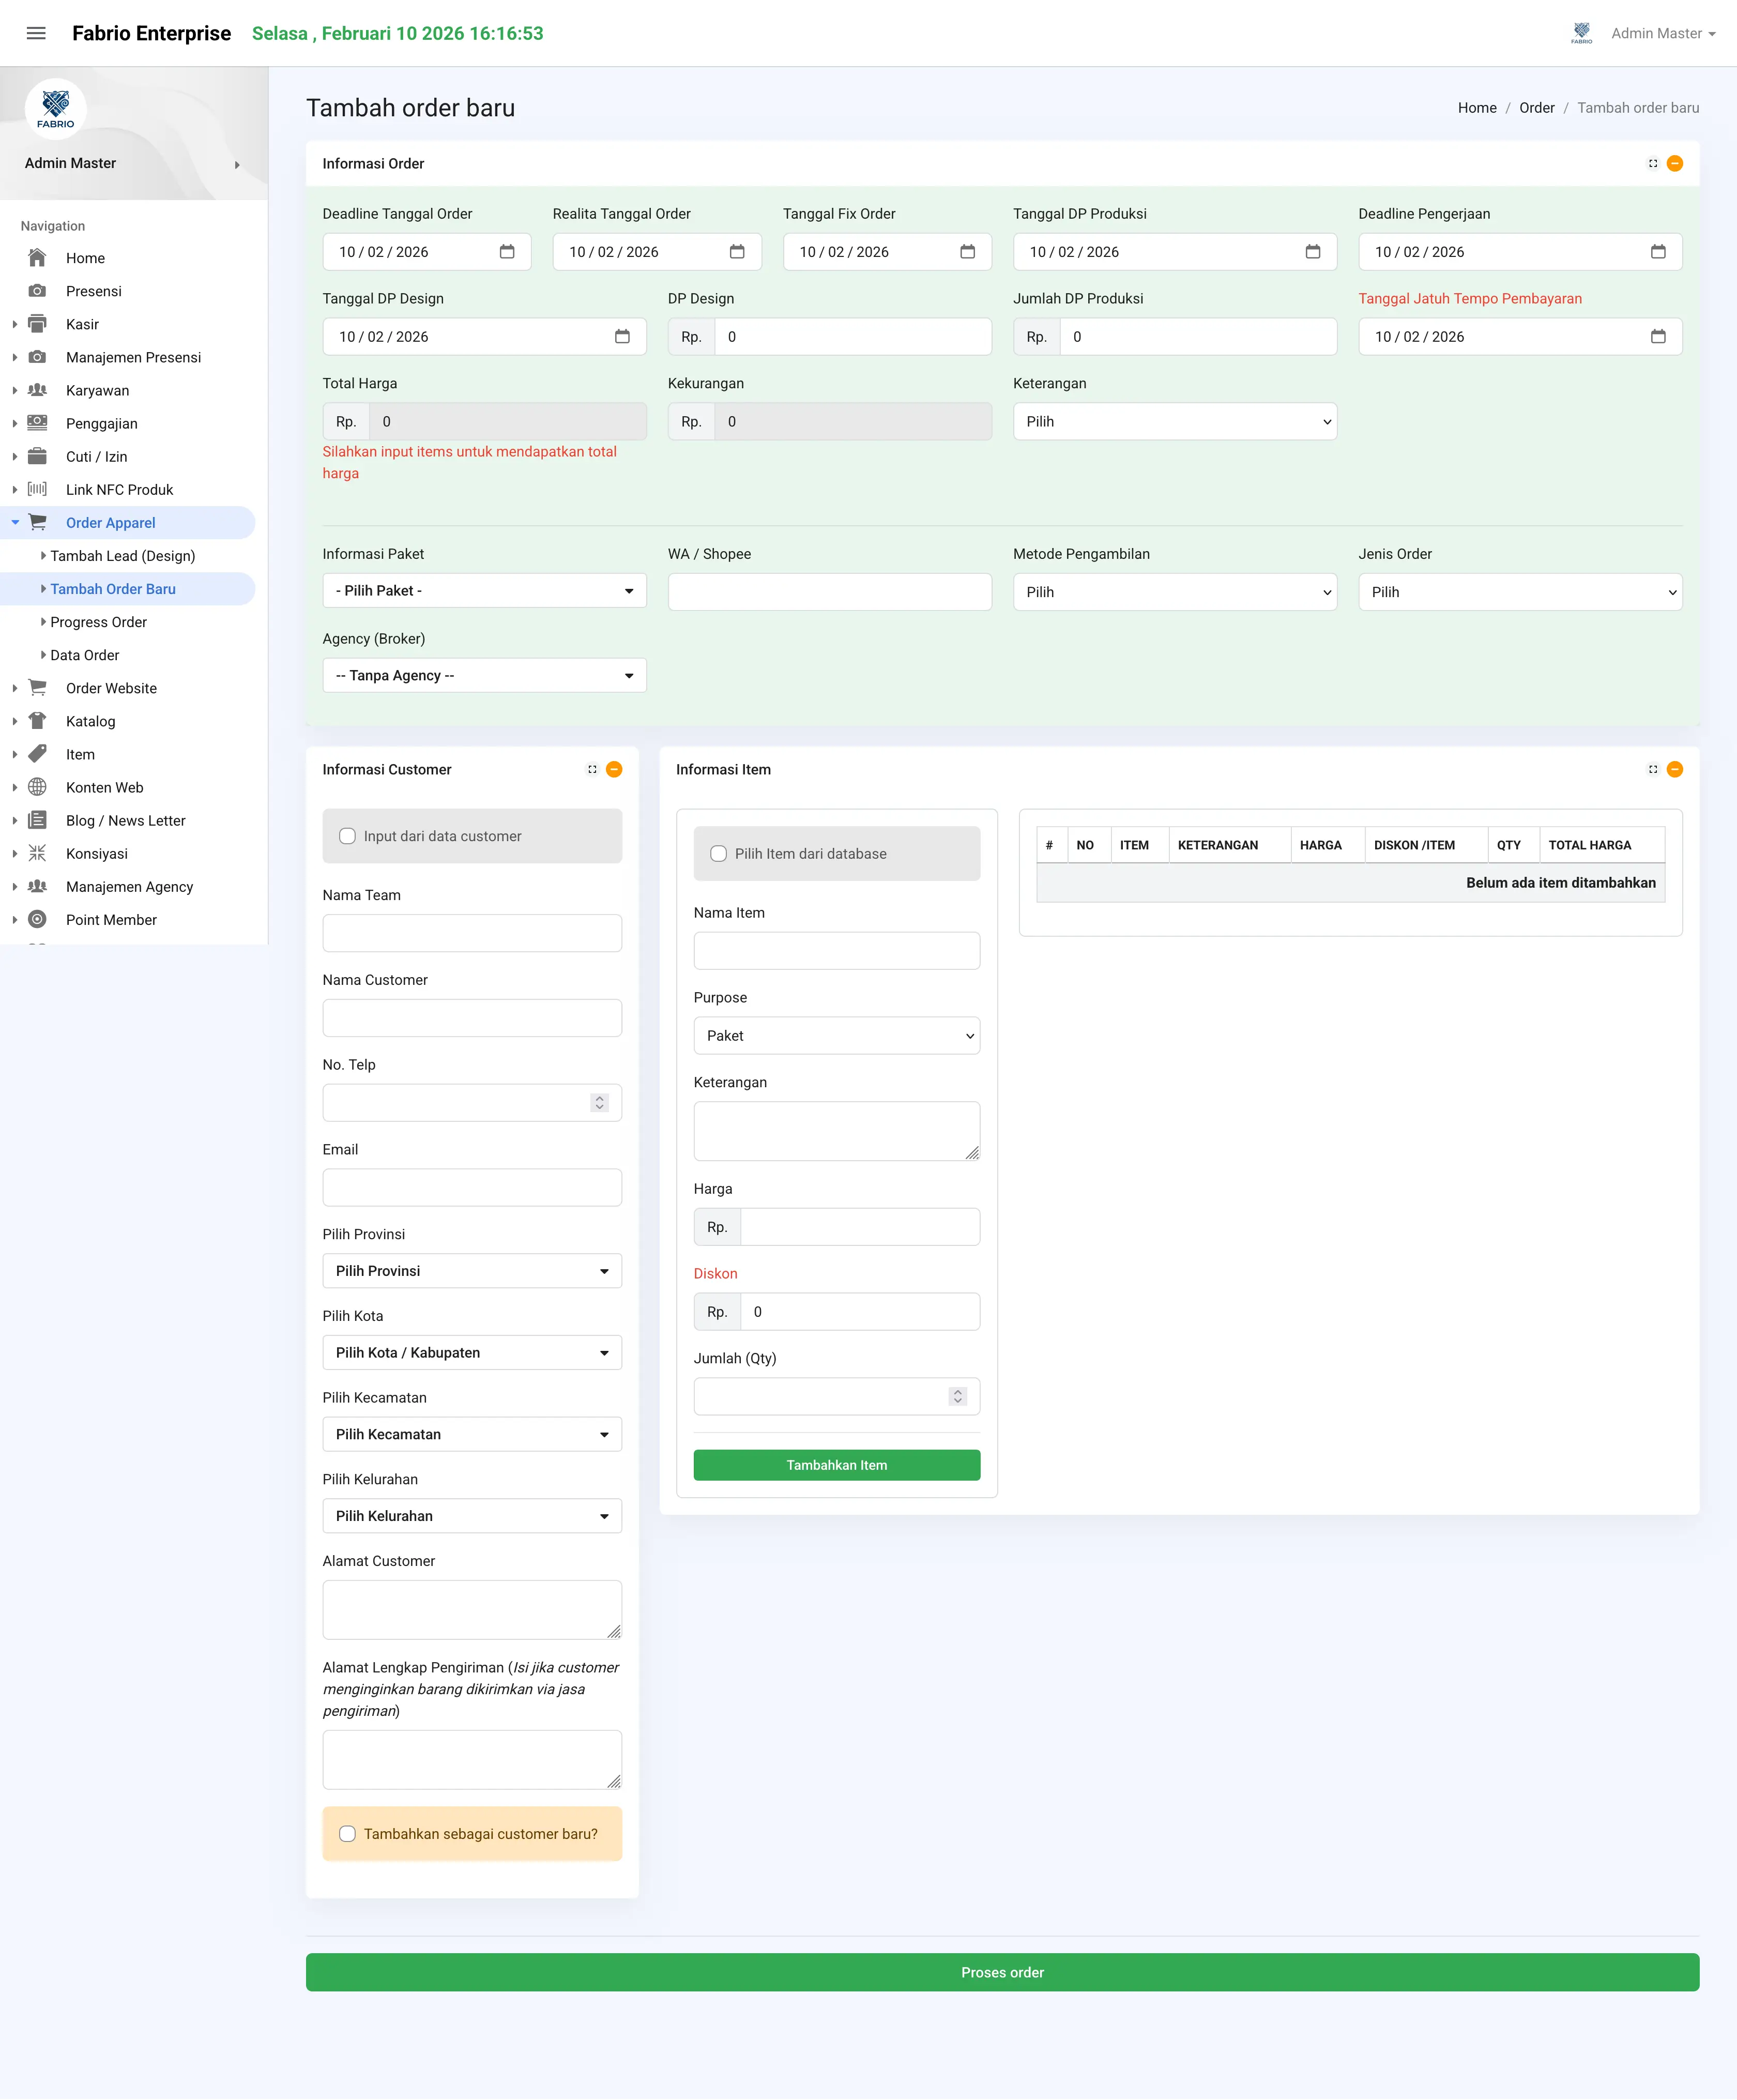This screenshot has width=1737, height=2100.
Task: Go to the Order breadcrumb link
Action: pos(1536,108)
